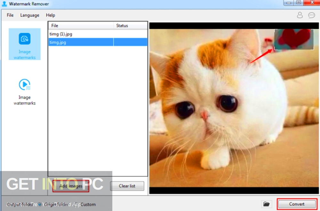Click the Add images button
Screen dimensions: 320x211
(71, 186)
